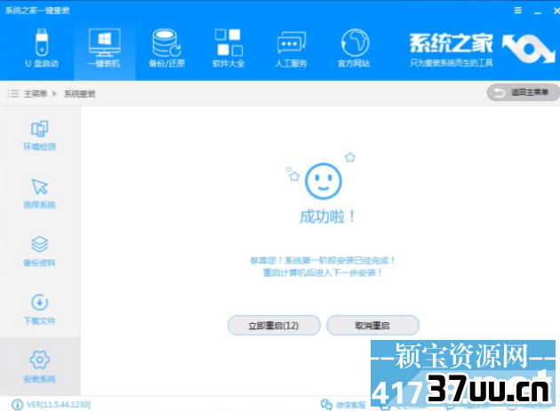Click 系统重装 breadcrumb text
560x411 pixels.
click(x=80, y=94)
